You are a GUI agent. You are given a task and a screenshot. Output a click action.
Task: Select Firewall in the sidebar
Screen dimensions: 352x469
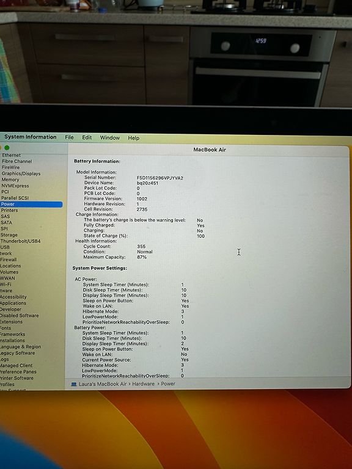point(9,260)
